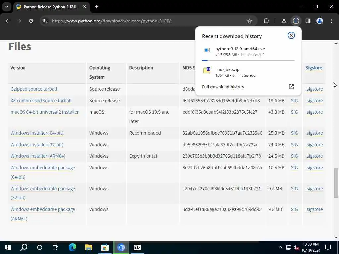
Task: Open site information icon in address bar
Action: click(45, 21)
